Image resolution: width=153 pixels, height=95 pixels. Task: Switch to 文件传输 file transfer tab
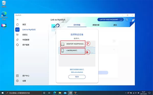click(77, 25)
